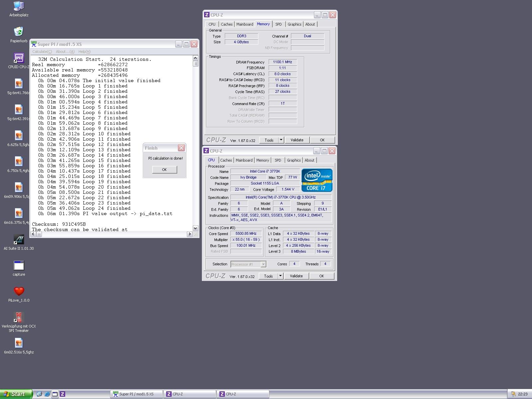Open Mainboard tab in lower CPU-Z window
The height and width of the screenshot is (399, 532).
[244, 160]
